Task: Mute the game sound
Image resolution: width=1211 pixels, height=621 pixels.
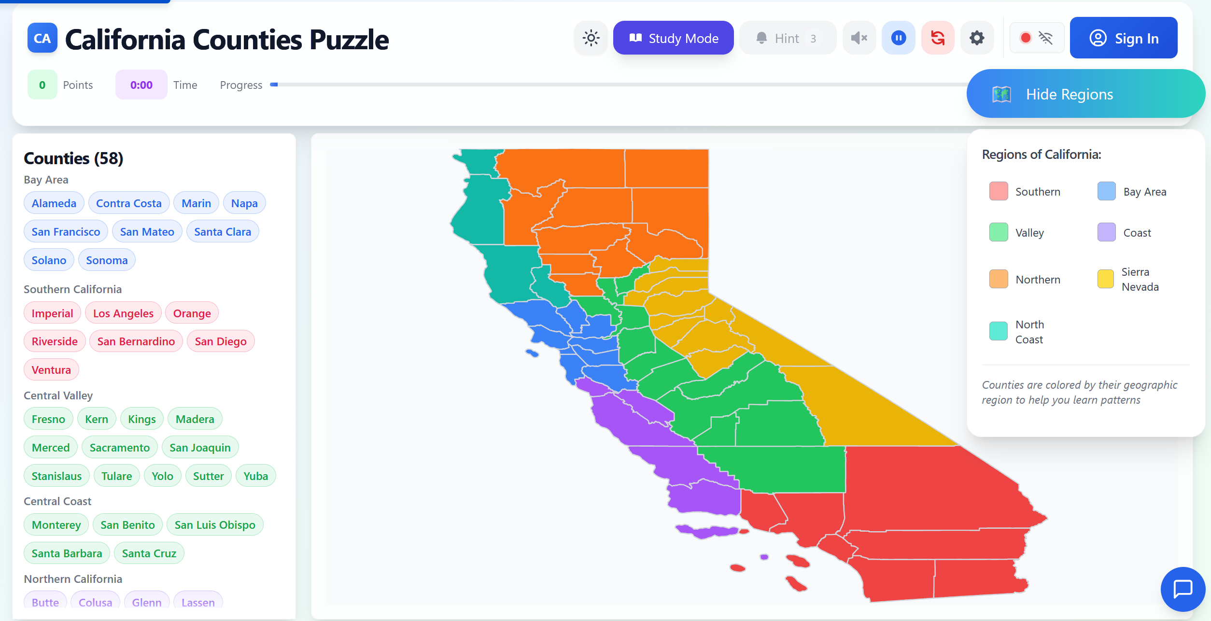Action: click(x=859, y=38)
